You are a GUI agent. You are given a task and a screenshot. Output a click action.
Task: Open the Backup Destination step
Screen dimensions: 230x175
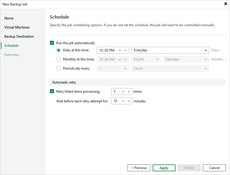(x=19, y=36)
